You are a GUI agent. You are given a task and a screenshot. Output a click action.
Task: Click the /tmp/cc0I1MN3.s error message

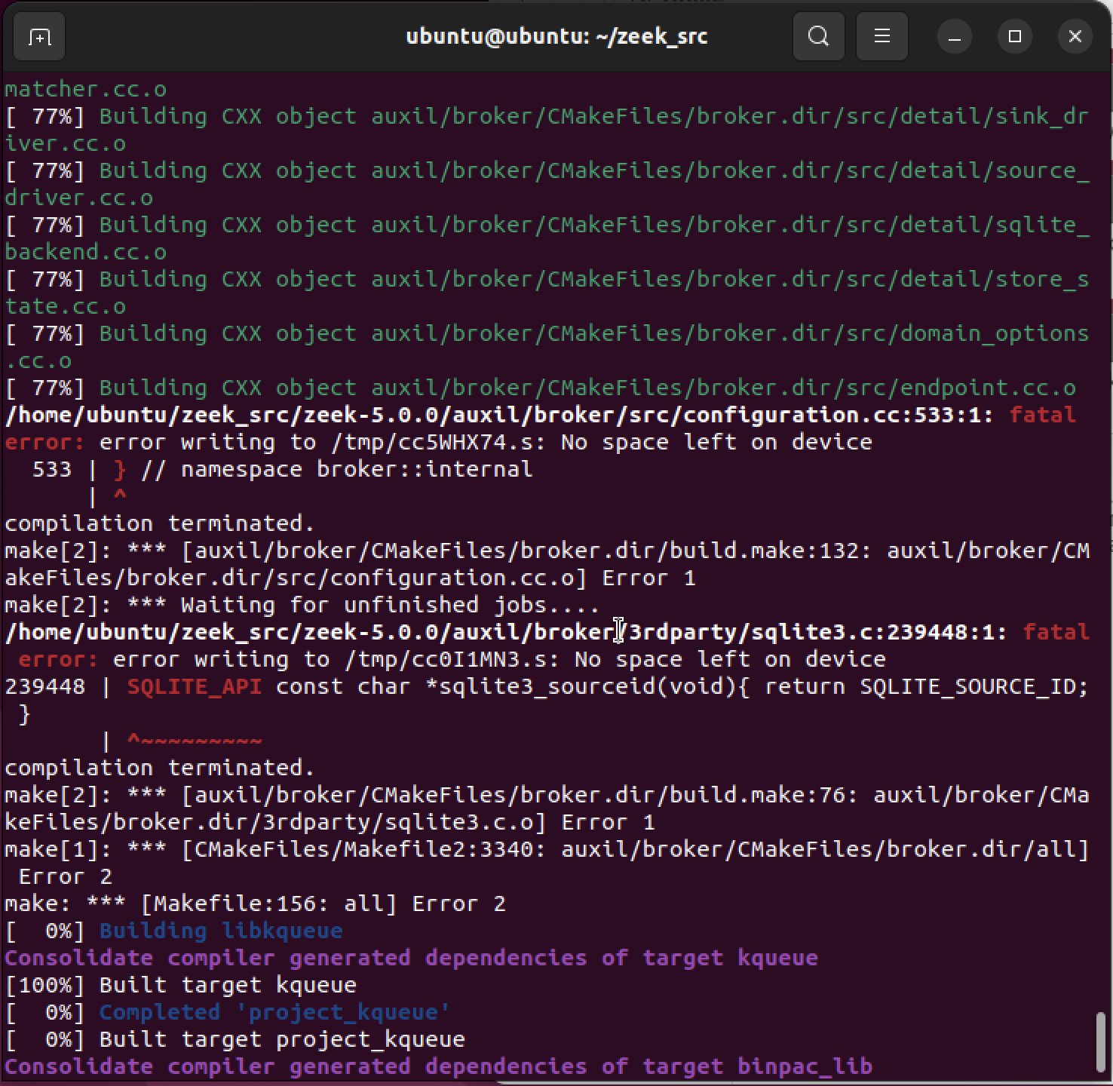coord(499,659)
